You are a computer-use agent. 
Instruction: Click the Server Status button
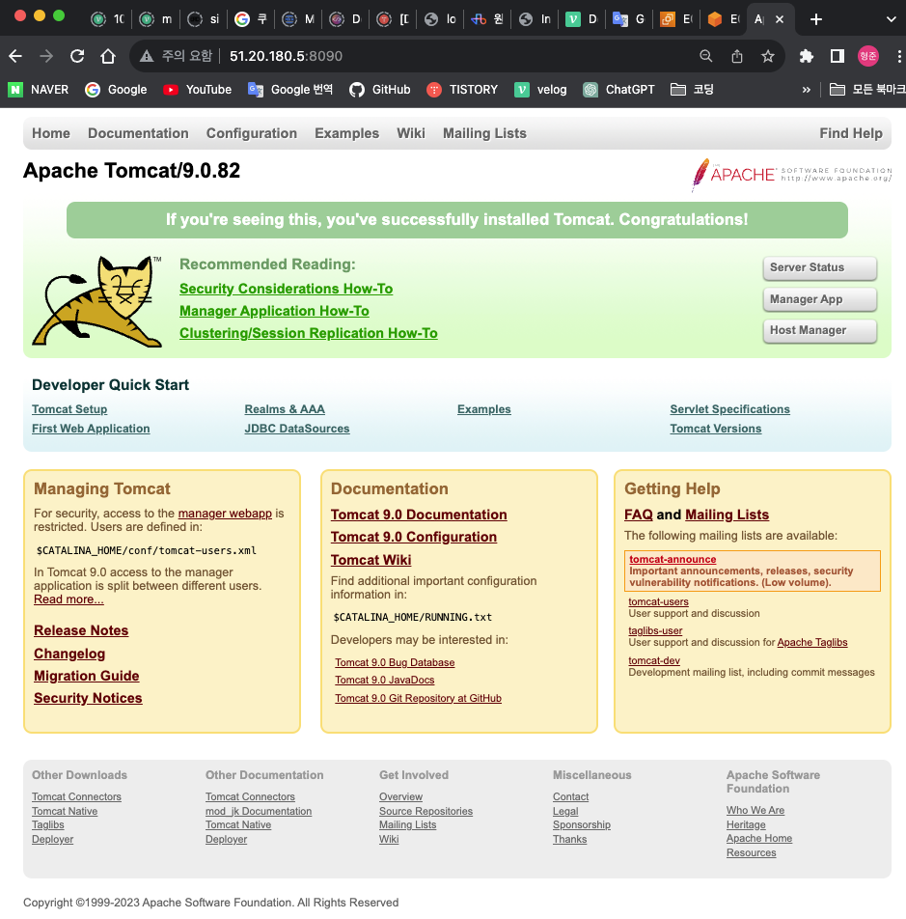click(819, 267)
